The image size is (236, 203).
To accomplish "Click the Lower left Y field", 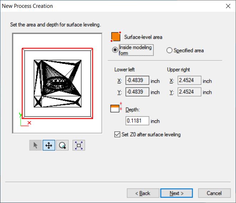I will pos(137,92).
